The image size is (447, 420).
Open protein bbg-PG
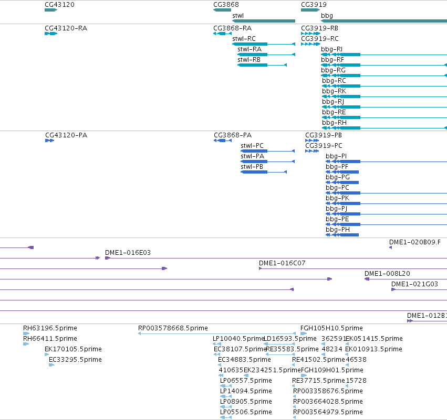(338, 177)
